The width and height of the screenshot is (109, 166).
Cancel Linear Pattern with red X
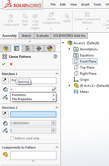click(11, 64)
